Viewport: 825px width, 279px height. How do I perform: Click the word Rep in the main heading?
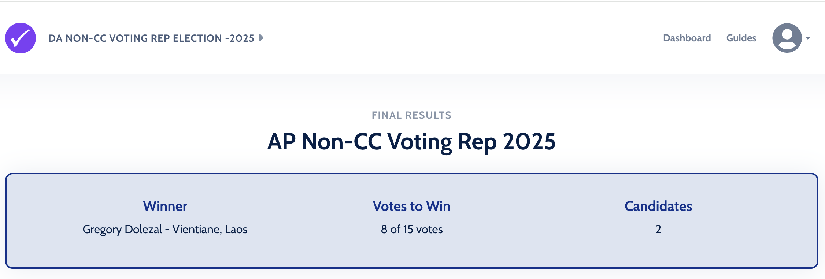pos(477,142)
